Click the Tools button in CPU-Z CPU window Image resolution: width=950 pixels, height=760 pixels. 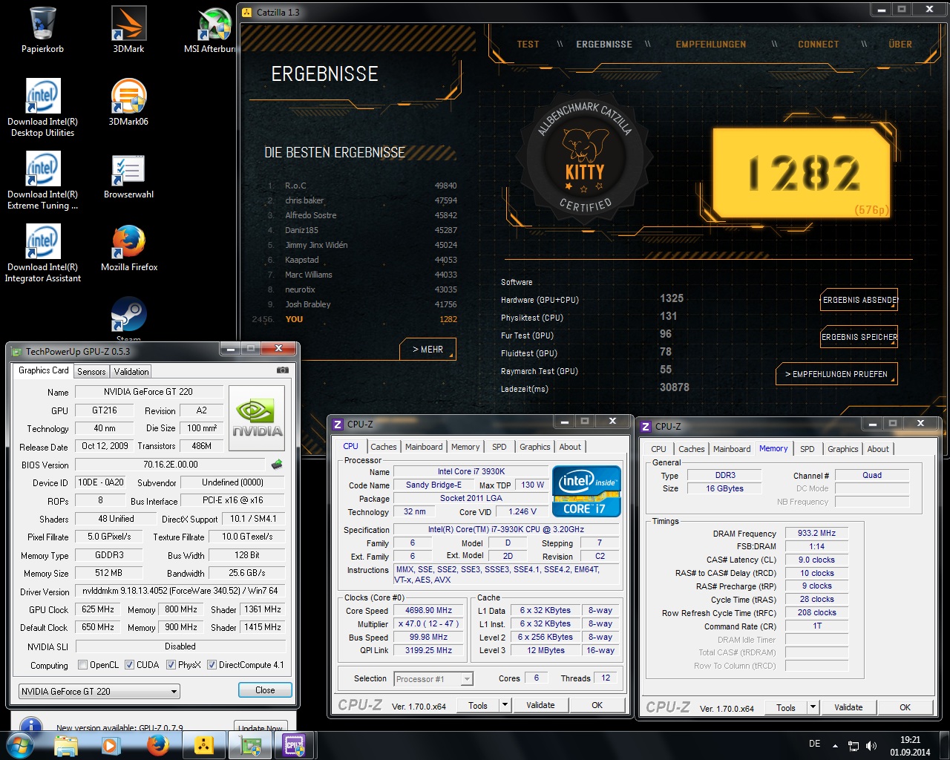(x=478, y=705)
